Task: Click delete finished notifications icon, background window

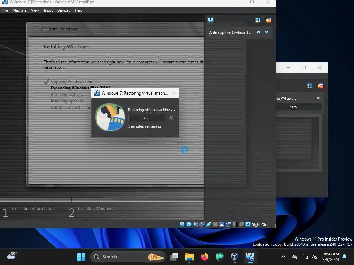Action: [320, 86]
